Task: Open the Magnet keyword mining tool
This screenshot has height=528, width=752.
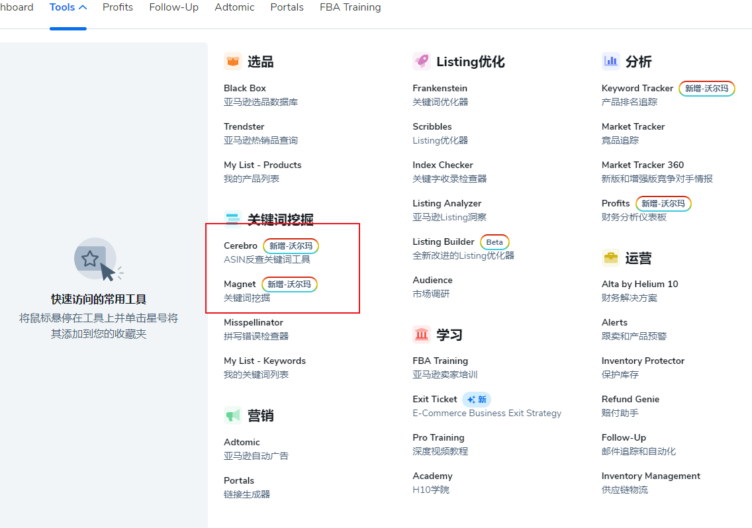Action: [240, 284]
